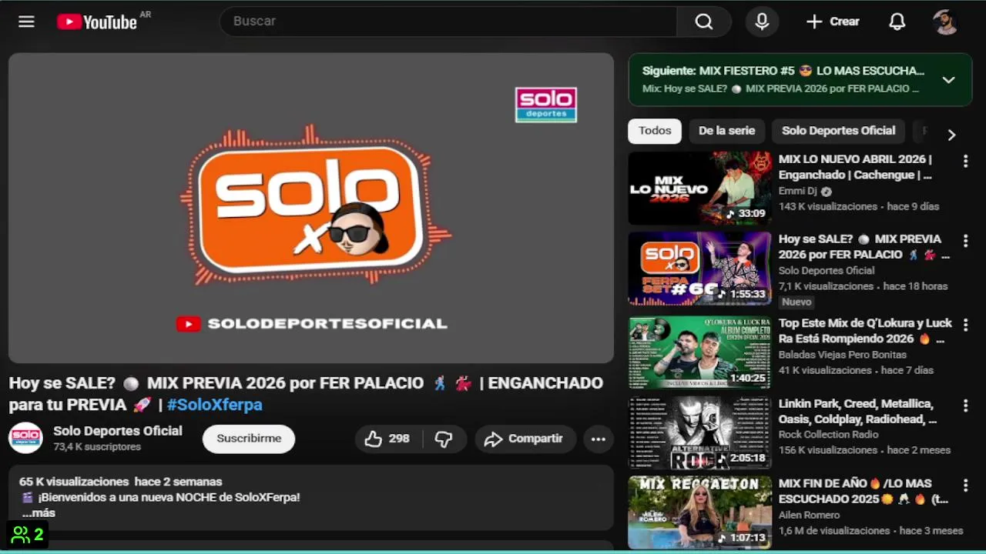Click the 298 likes count

pos(399,439)
